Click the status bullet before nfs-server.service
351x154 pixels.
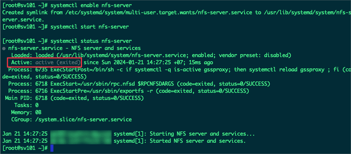(4, 48)
